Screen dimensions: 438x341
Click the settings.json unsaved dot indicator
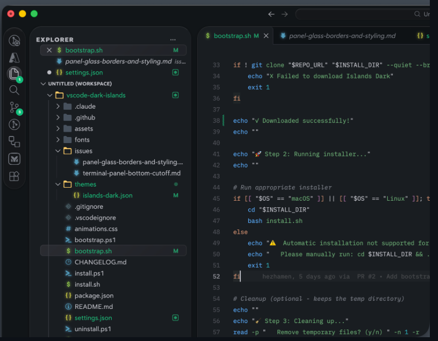(x=49, y=72)
